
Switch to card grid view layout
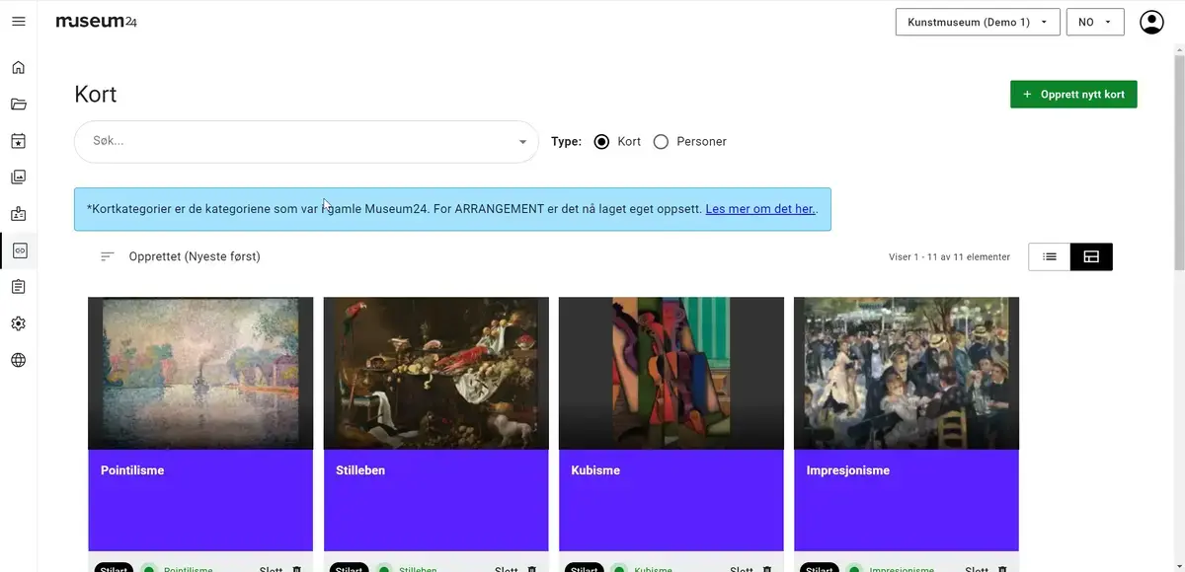pyautogui.click(x=1091, y=256)
